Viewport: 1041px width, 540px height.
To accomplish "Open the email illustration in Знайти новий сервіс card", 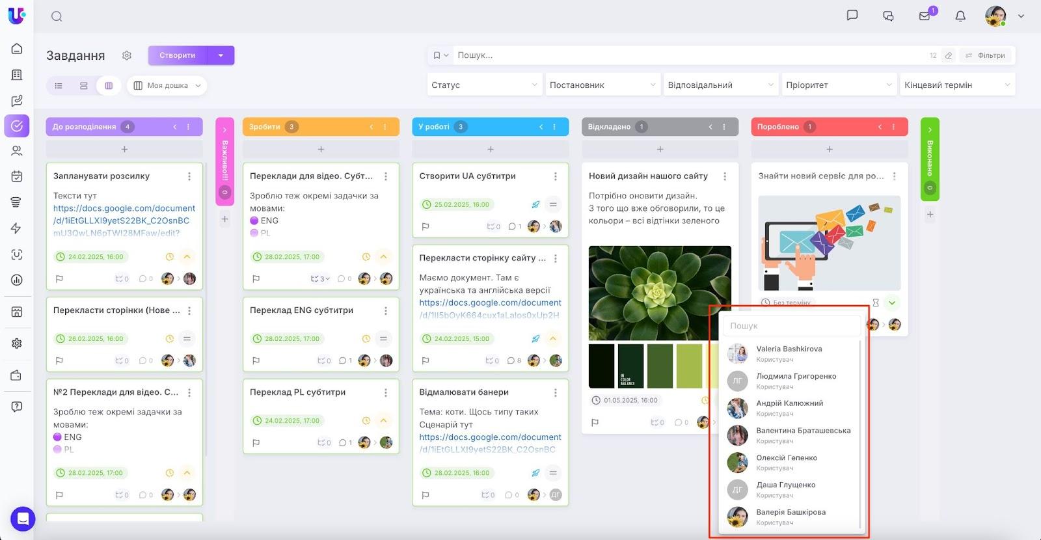I will 830,243.
